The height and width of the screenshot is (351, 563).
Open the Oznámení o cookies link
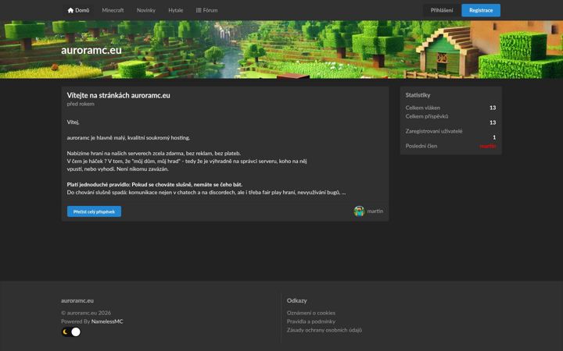coord(311,313)
